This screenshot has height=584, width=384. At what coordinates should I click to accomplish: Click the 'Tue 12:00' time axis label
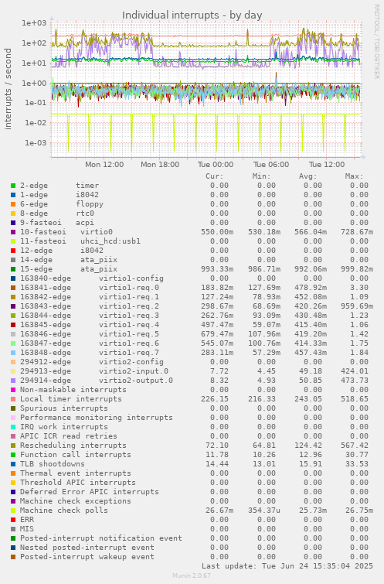327,164
